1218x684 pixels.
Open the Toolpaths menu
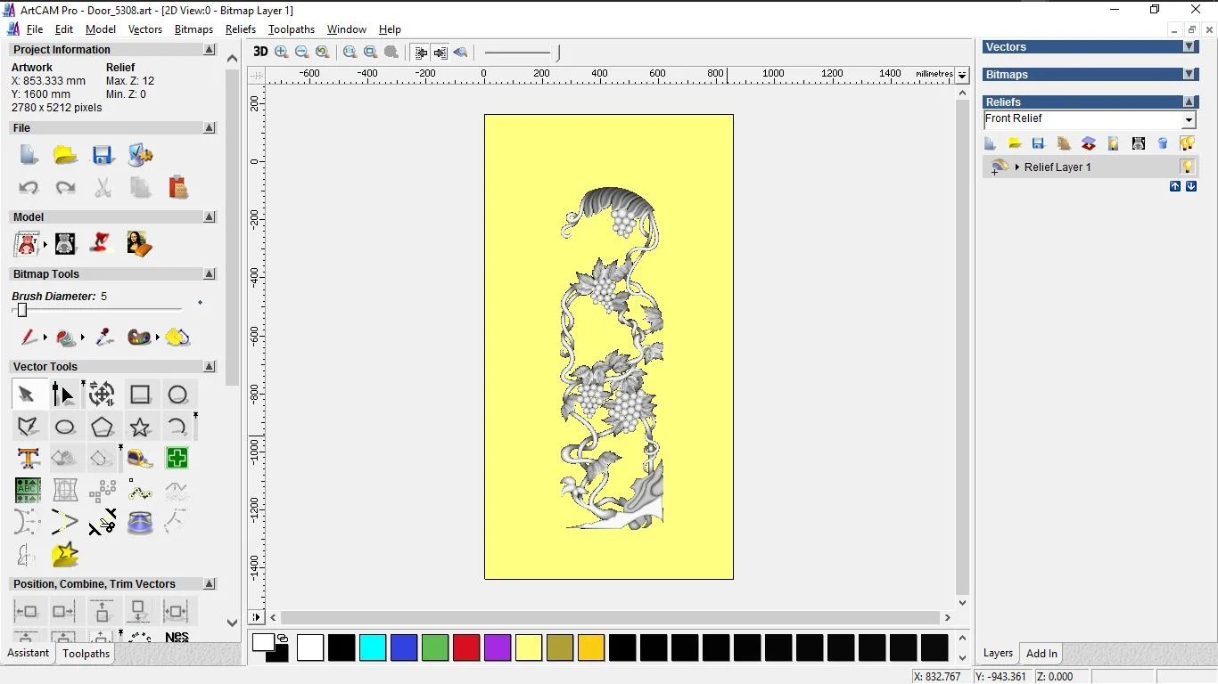[291, 29]
